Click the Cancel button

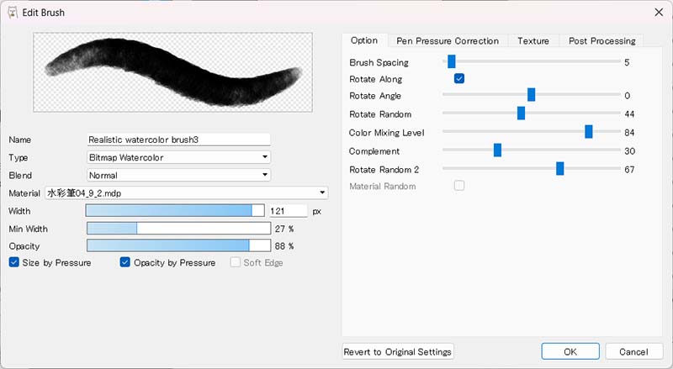(x=634, y=351)
